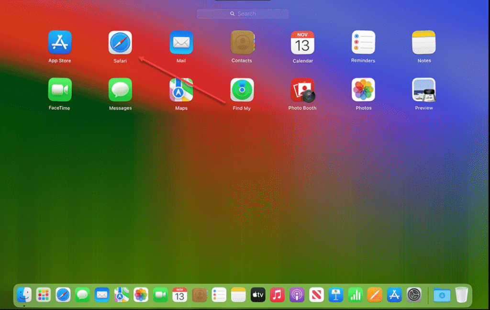The height and width of the screenshot is (310, 490).
Task: Launch the App Store from Launchpad
Action: [60, 43]
